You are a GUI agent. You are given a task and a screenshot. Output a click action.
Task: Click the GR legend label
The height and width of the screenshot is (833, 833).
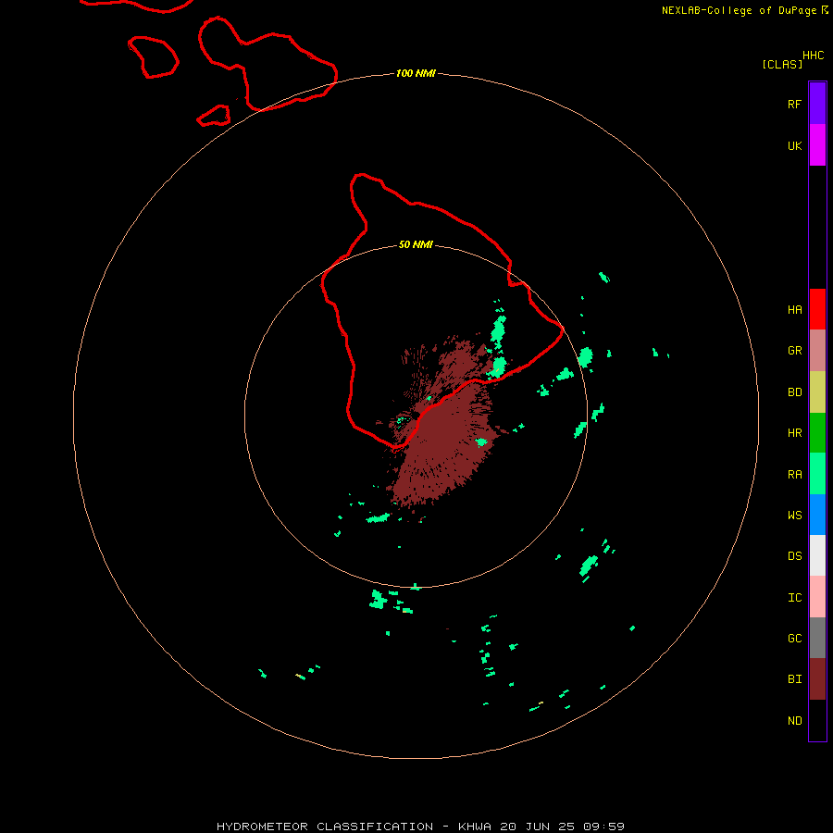coord(794,351)
